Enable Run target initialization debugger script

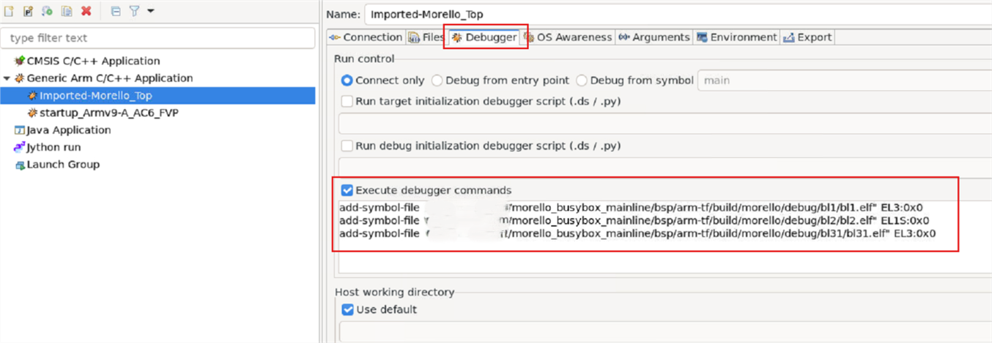(347, 102)
